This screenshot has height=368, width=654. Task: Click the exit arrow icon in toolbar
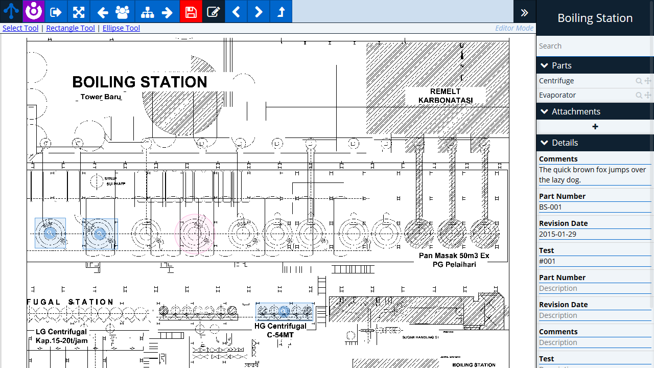coord(56,11)
